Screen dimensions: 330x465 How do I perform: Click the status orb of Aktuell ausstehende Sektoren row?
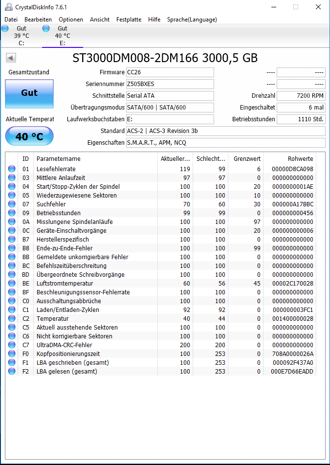tap(12, 328)
